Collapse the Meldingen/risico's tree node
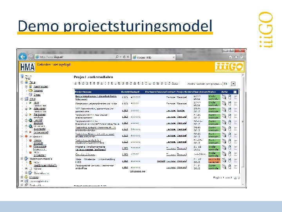 22,159
